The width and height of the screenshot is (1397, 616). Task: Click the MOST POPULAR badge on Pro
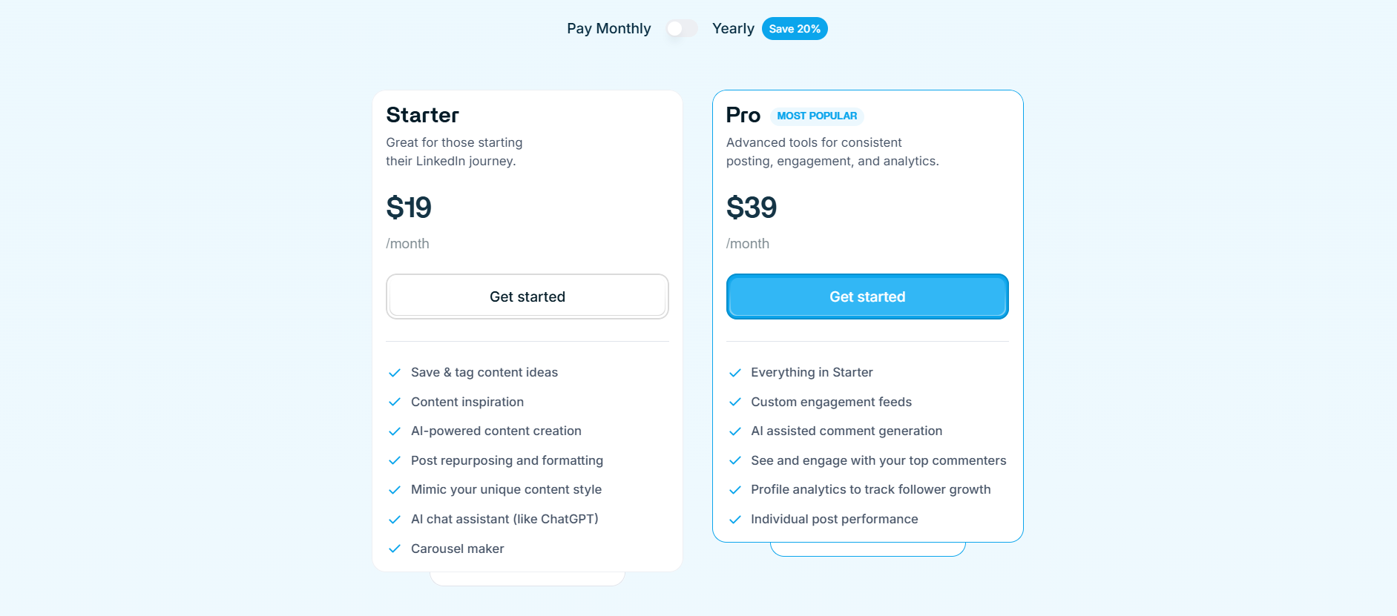[817, 116]
